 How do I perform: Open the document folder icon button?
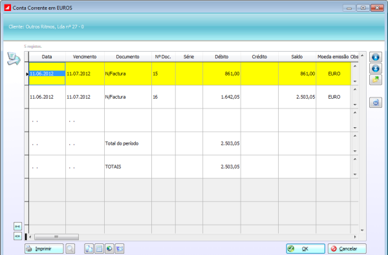tap(376, 80)
